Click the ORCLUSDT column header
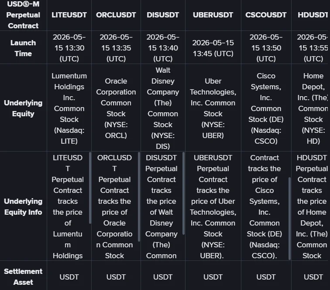330x290 pixels. point(116,15)
